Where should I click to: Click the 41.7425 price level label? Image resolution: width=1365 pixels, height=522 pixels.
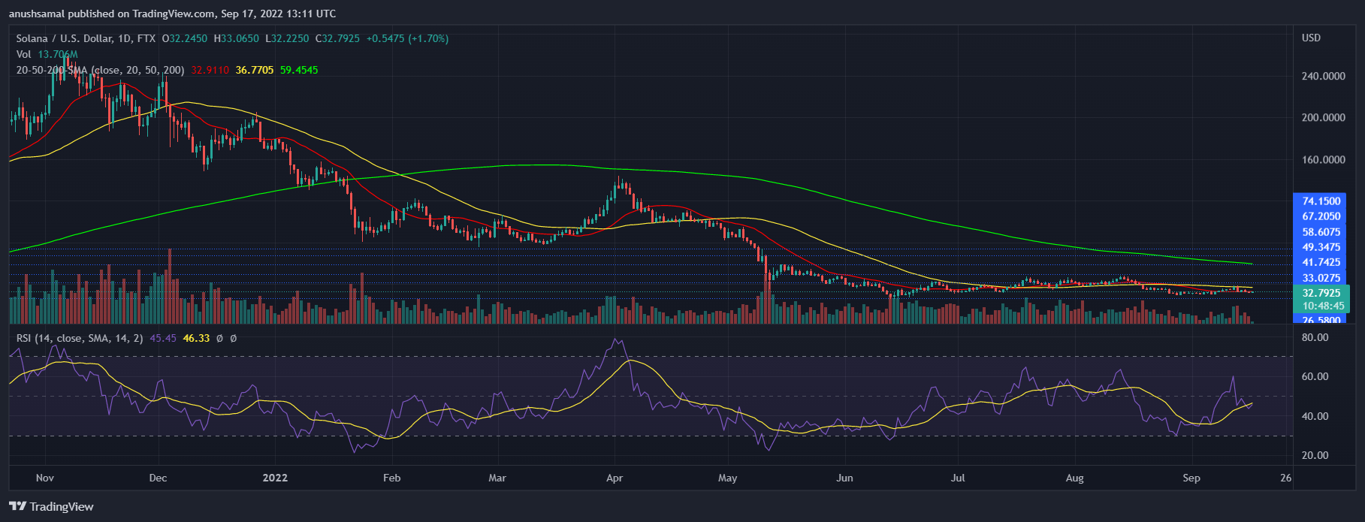1321,262
